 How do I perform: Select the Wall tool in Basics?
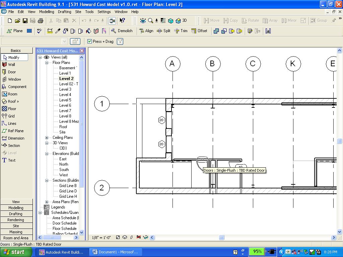pyautogui.click(x=9, y=65)
